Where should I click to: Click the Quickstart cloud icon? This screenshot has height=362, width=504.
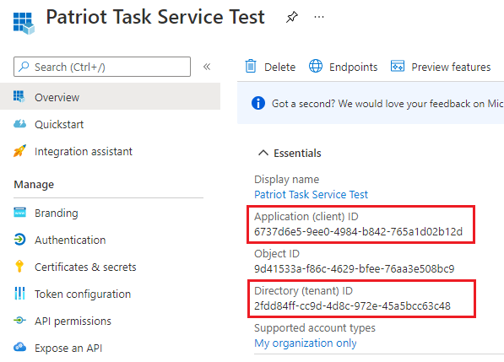[19, 123]
